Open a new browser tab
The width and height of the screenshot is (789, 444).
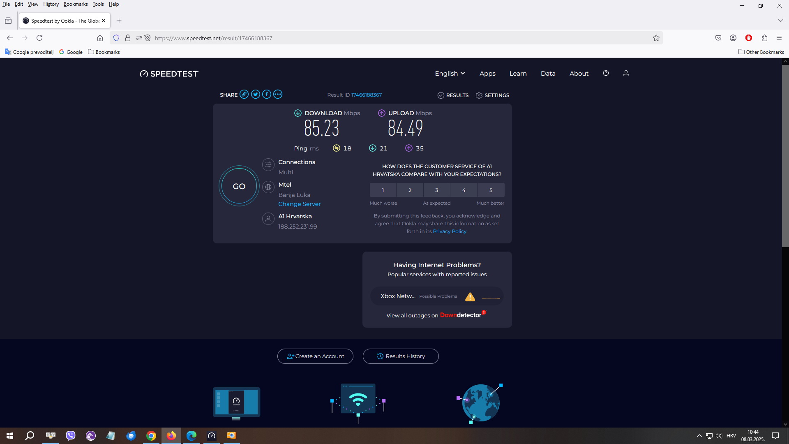point(119,21)
